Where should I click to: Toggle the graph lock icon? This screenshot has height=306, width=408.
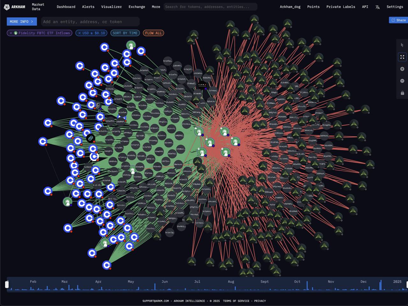tap(402, 93)
